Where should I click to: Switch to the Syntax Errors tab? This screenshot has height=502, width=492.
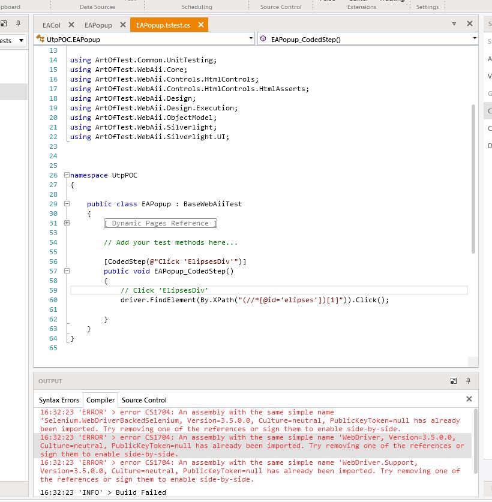(x=59, y=400)
